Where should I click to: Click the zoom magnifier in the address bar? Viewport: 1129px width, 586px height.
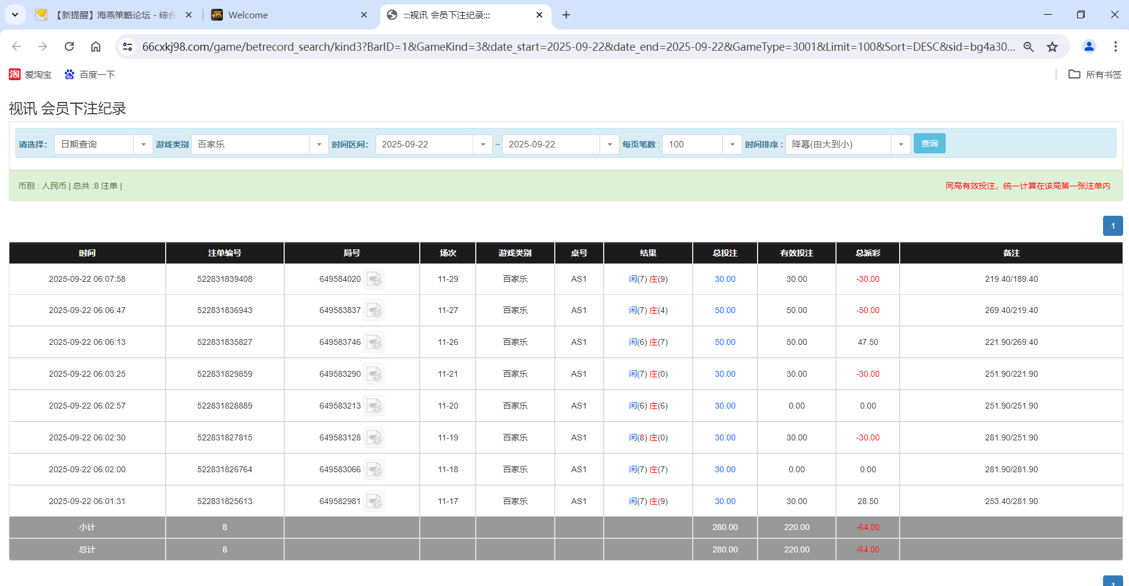(1028, 47)
